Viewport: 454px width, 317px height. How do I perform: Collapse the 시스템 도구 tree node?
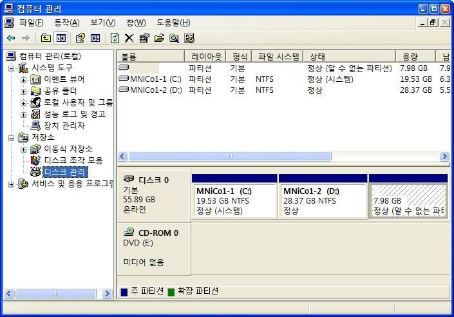11,68
